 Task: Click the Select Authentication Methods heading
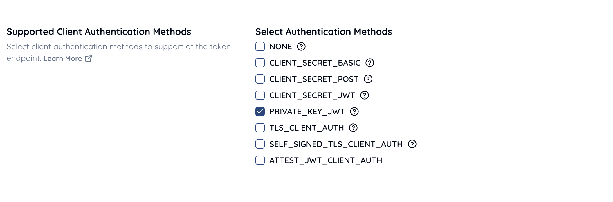(323, 32)
